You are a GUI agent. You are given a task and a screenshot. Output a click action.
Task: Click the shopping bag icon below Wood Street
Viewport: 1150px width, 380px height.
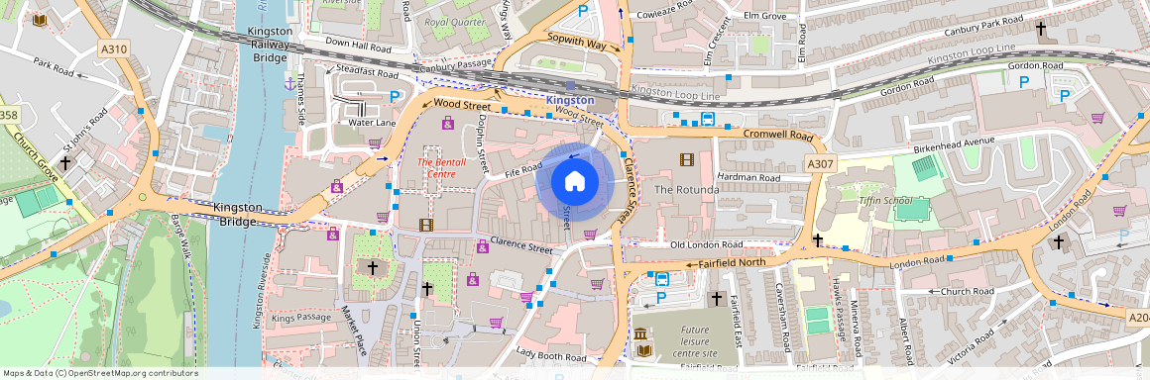coord(447,123)
